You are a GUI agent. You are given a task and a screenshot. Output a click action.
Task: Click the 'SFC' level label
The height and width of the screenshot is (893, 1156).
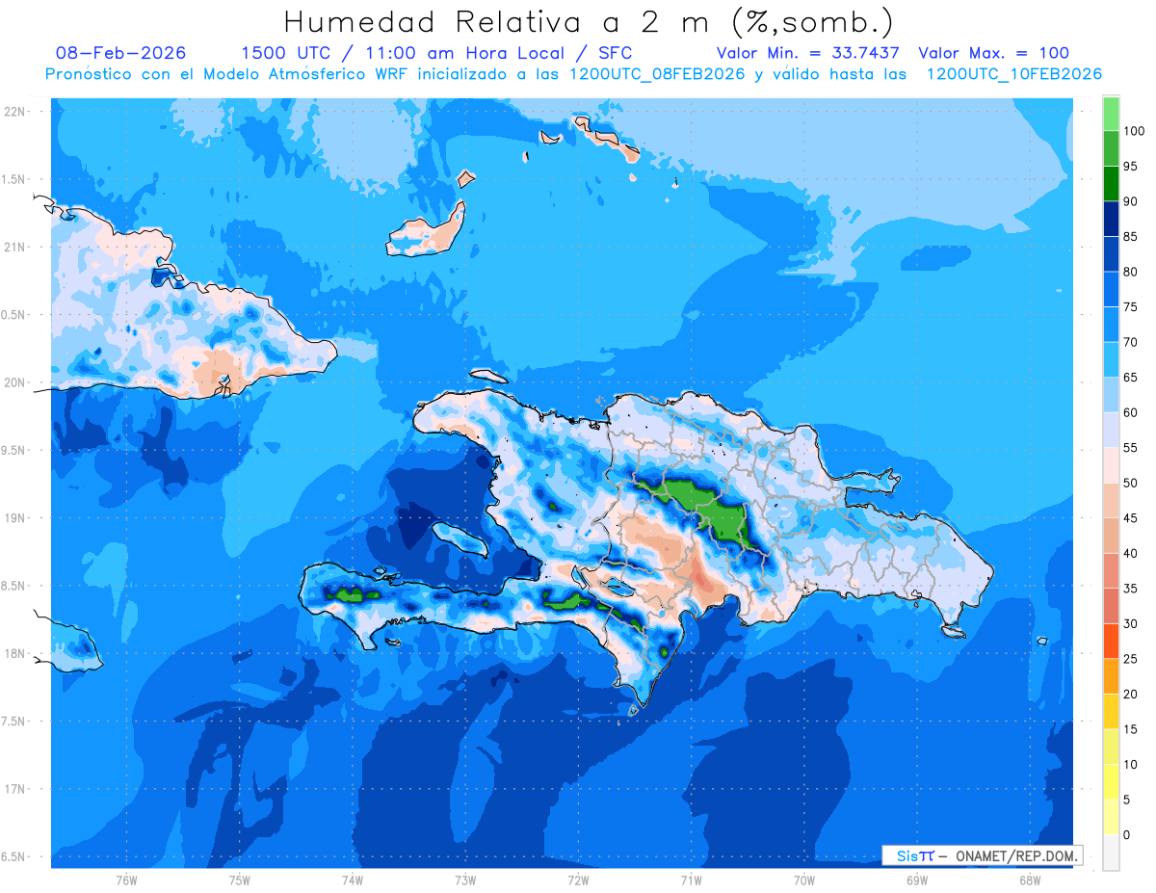[615, 53]
